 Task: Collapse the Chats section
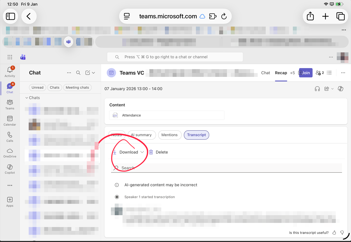click(x=27, y=98)
